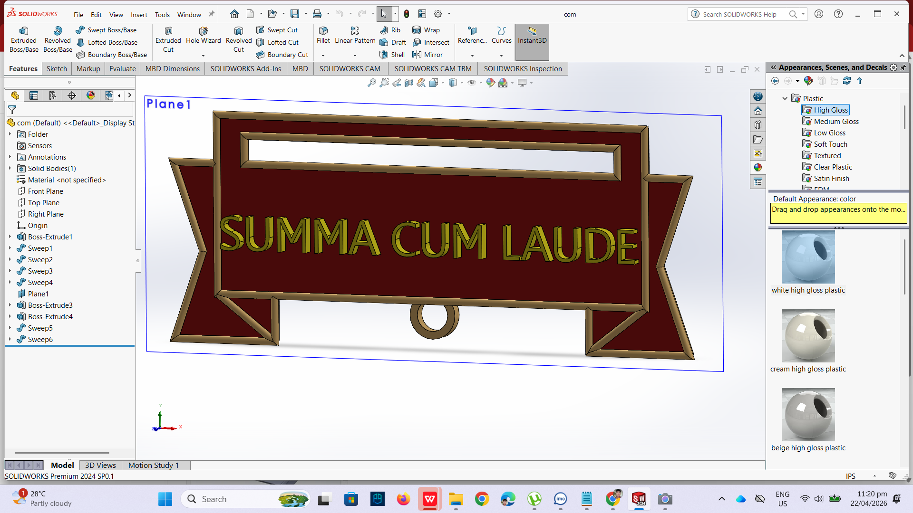Switch to the Sketch tab
Image resolution: width=913 pixels, height=513 pixels.
coord(57,69)
